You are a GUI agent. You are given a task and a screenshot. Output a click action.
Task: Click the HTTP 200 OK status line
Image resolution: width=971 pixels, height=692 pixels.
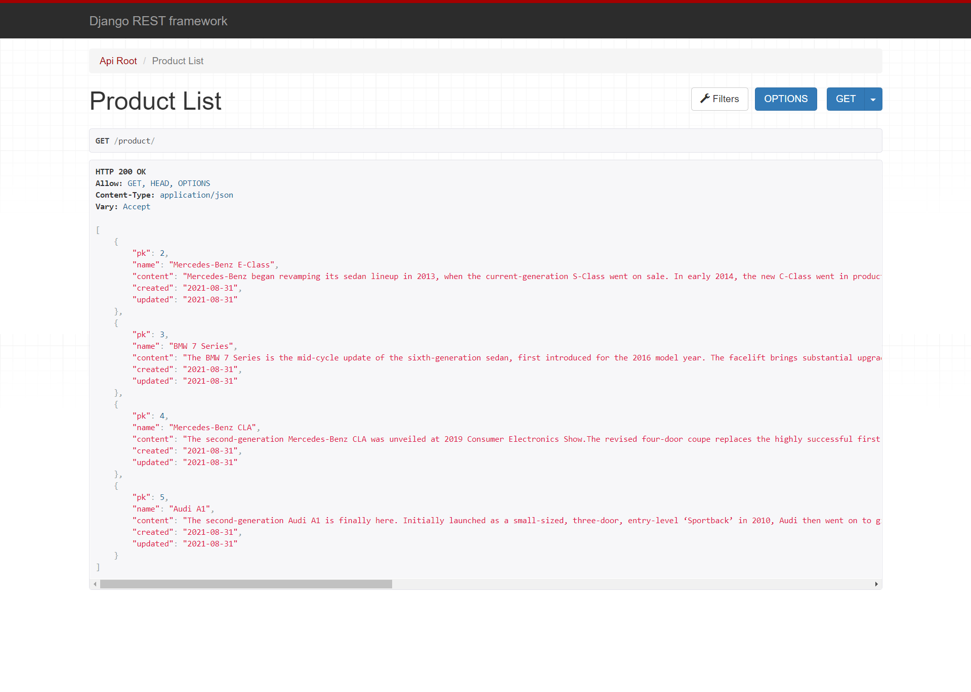(120, 172)
